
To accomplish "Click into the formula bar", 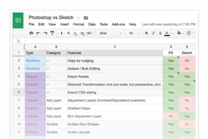I will (x=110, y=41).
